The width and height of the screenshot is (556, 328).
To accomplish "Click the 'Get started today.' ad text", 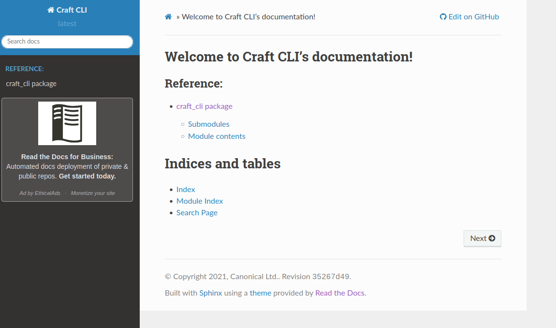I will [87, 176].
